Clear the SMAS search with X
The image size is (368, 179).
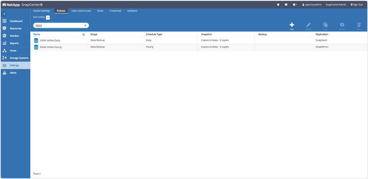85,25
